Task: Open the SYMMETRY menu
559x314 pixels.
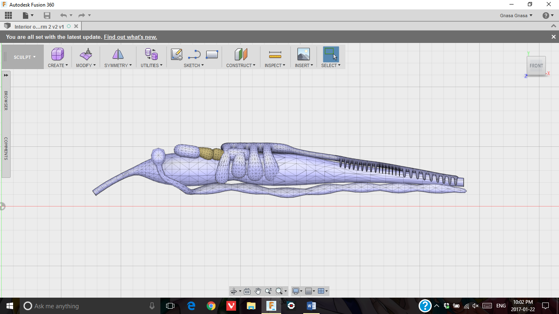Action: (x=118, y=65)
